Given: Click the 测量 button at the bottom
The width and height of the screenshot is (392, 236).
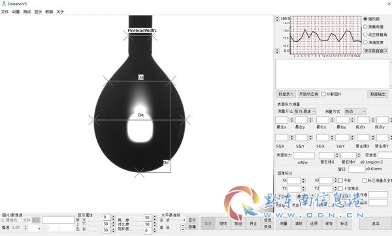Looking at the screenshot, I should [284, 224].
